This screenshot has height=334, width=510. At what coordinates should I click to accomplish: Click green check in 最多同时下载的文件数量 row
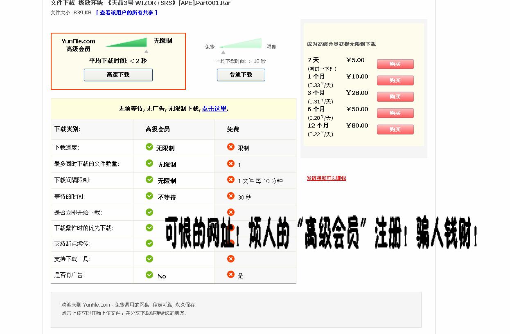tap(149, 163)
